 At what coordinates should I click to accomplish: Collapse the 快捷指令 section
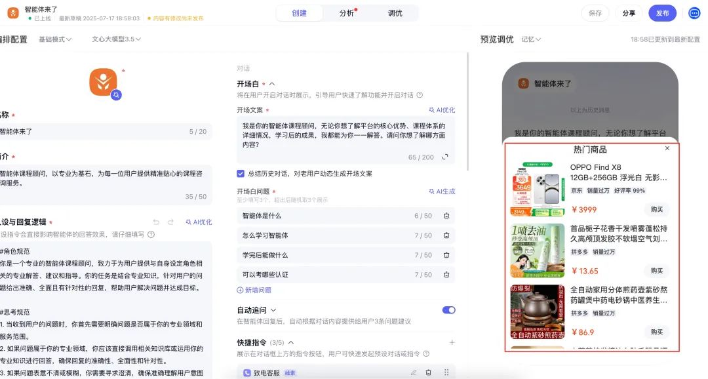(291, 343)
